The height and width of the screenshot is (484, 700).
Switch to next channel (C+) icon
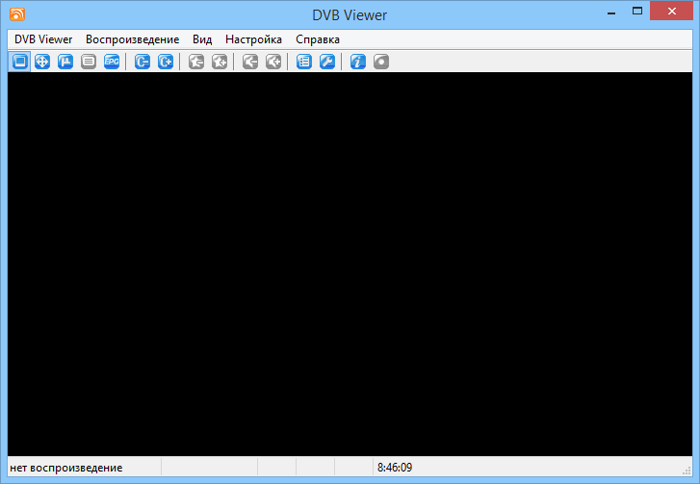pyautogui.click(x=166, y=62)
